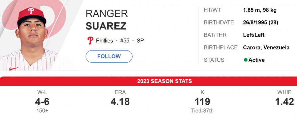Click the Tied-87th strikeout ranking
The height and width of the screenshot is (115, 297).
[x=202, y=111]
